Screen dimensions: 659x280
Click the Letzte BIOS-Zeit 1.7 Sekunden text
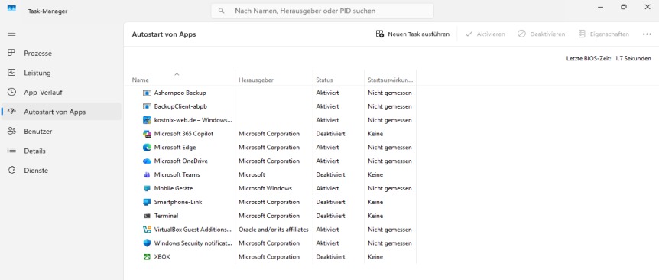pos(609,59)
